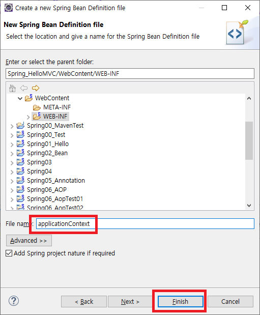Select Spring04 in tree

tap(39, 171)
